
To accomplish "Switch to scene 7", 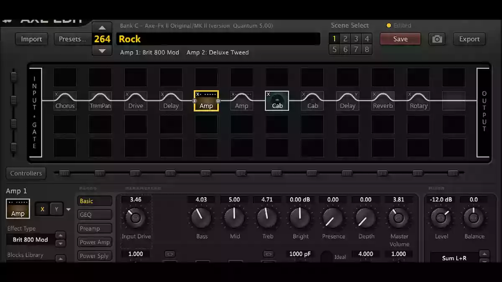I will click(x=356, y=50).
